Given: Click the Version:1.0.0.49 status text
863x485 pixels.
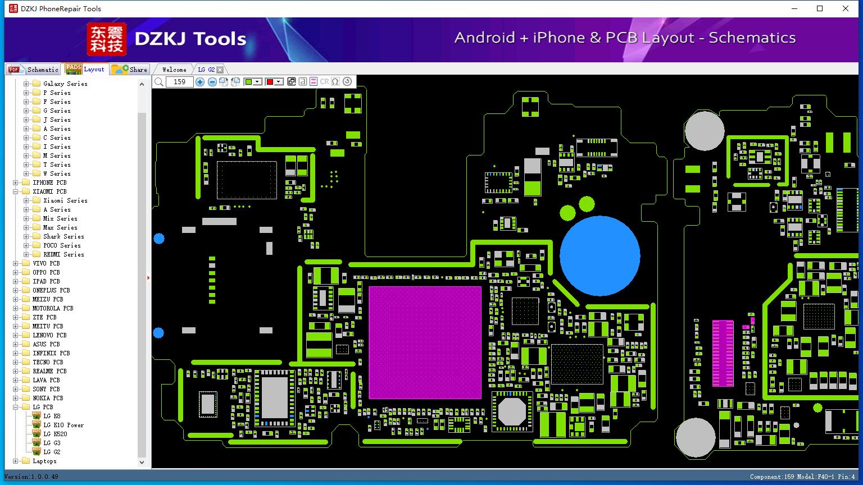Looking at the screenshot, I should coord(31,477).
